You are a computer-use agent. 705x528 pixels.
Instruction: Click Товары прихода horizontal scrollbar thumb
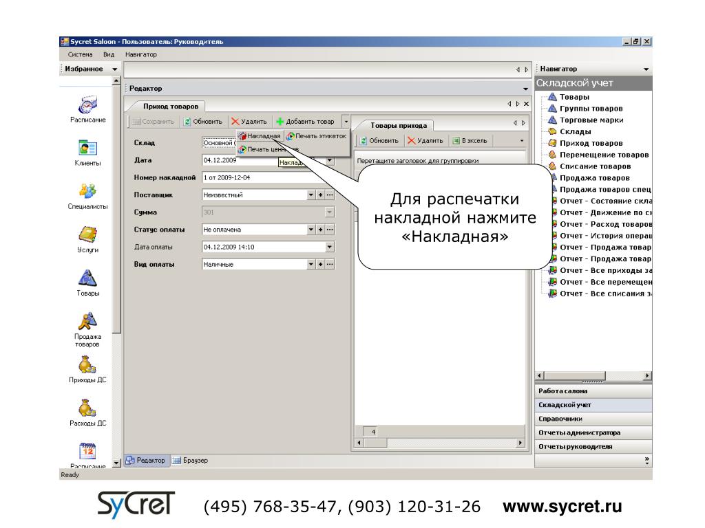pos(375,443)
